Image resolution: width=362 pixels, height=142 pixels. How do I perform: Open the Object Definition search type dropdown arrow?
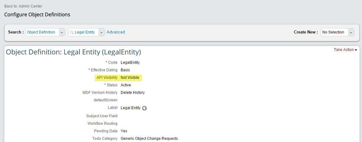pos(62,32)
